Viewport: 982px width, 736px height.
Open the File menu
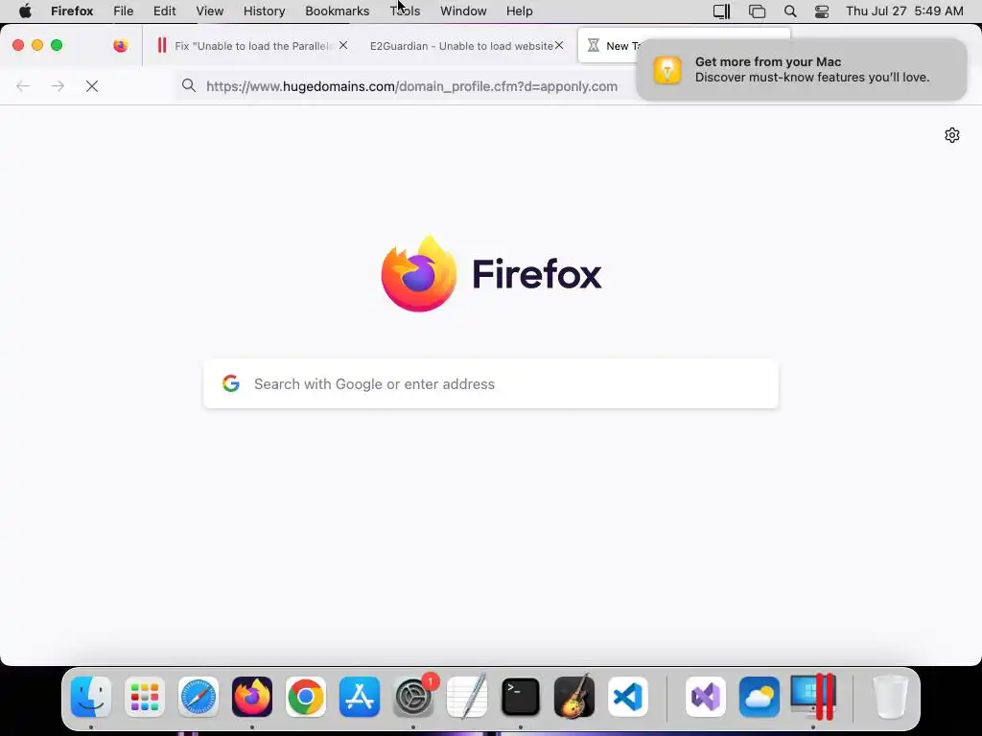pos(124,11)
